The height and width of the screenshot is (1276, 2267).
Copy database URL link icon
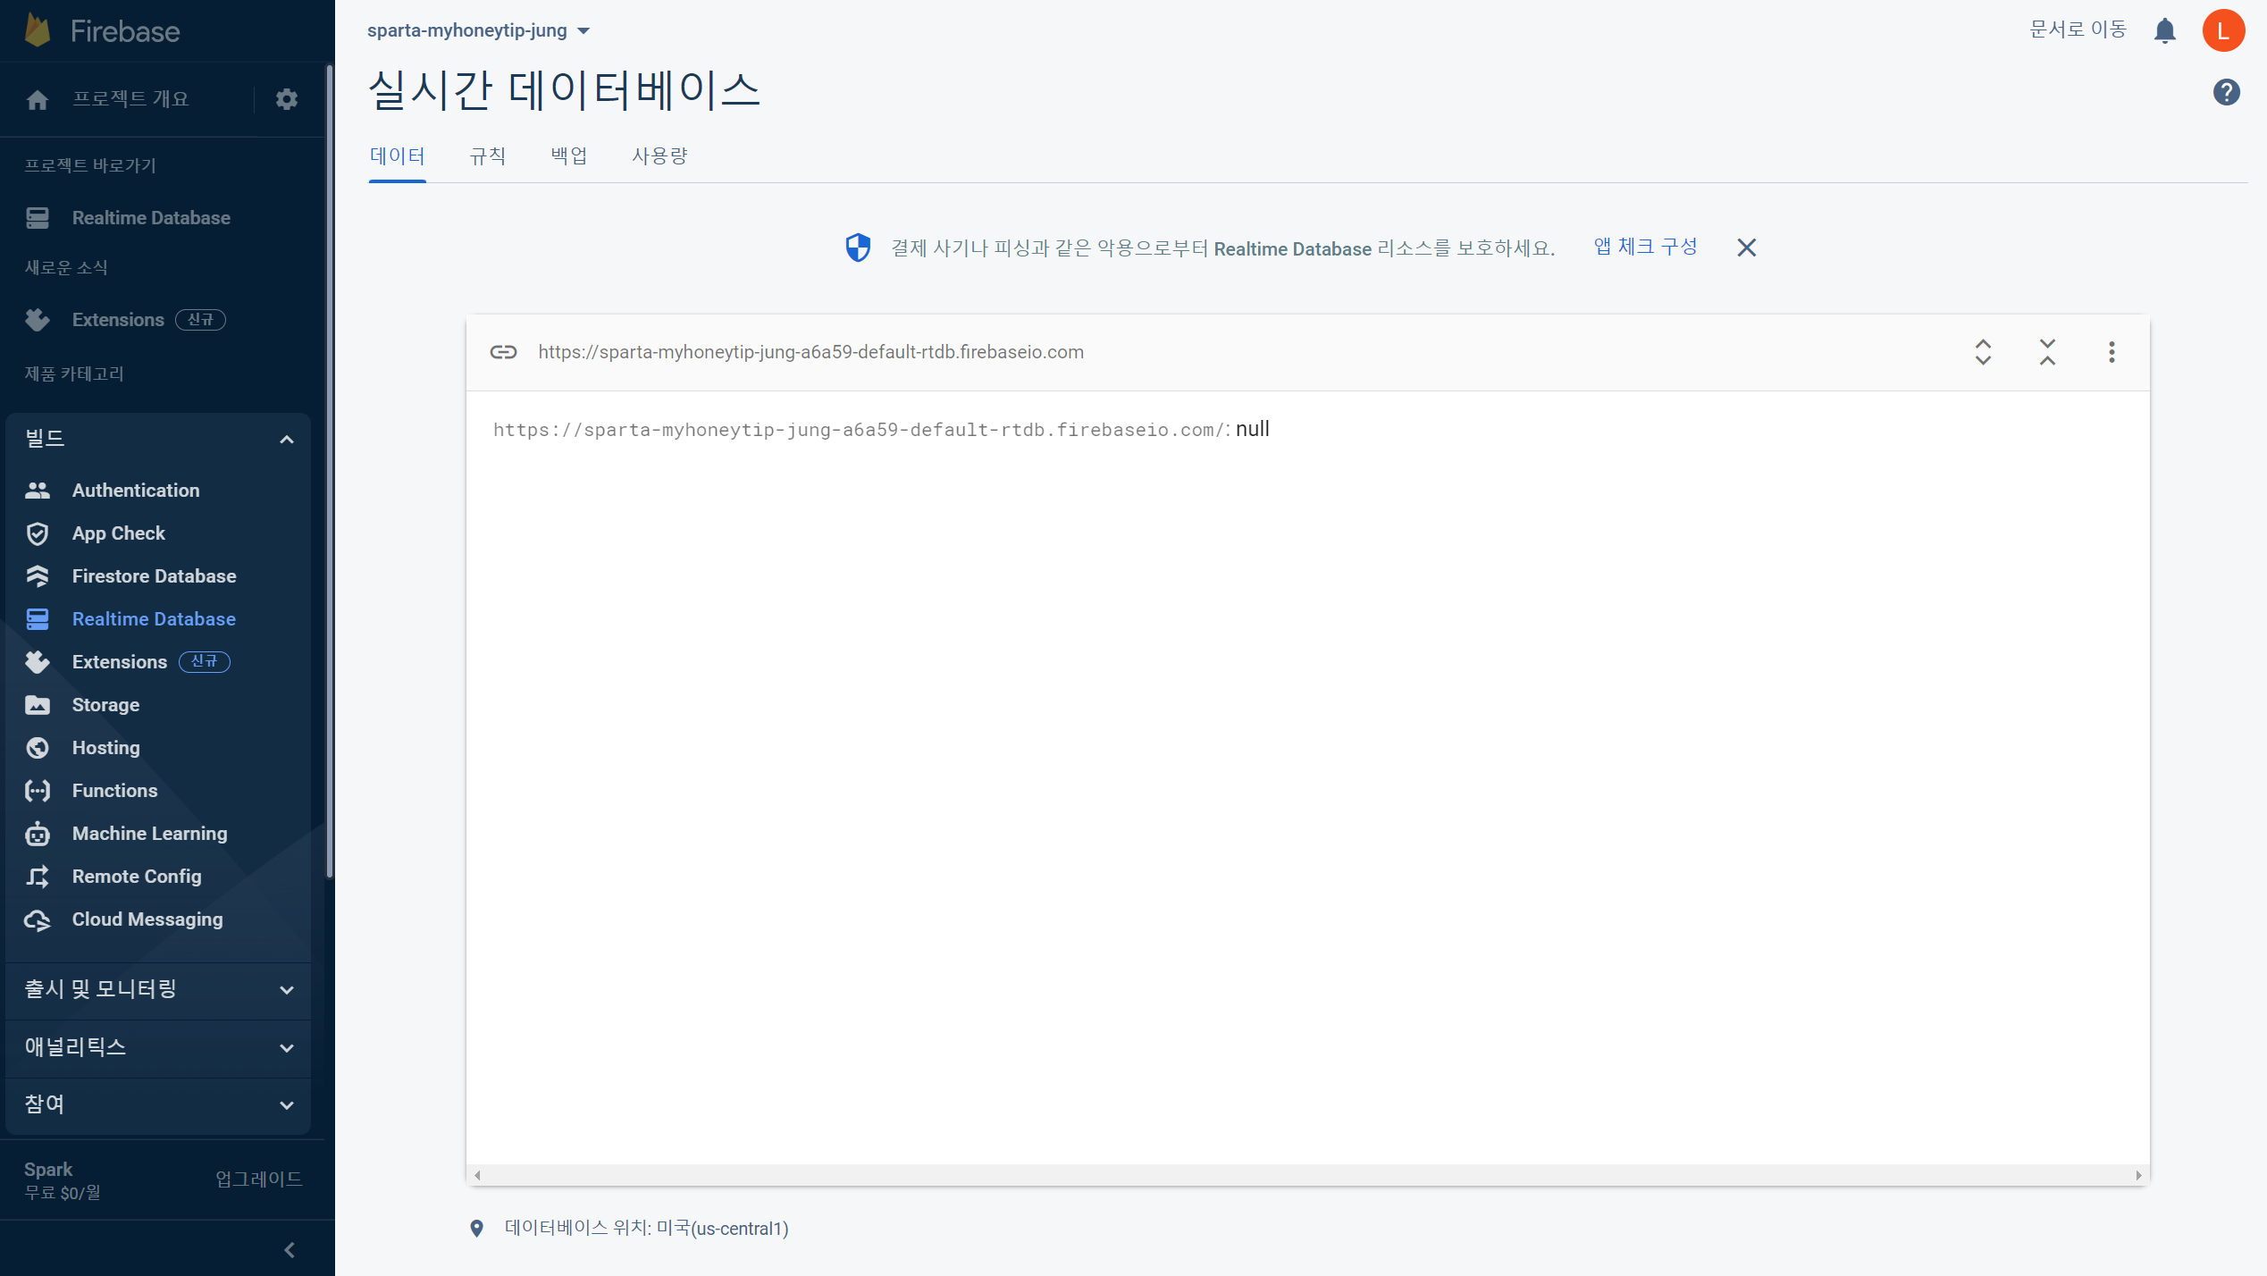pyautogui.click(x=503, y=352)
